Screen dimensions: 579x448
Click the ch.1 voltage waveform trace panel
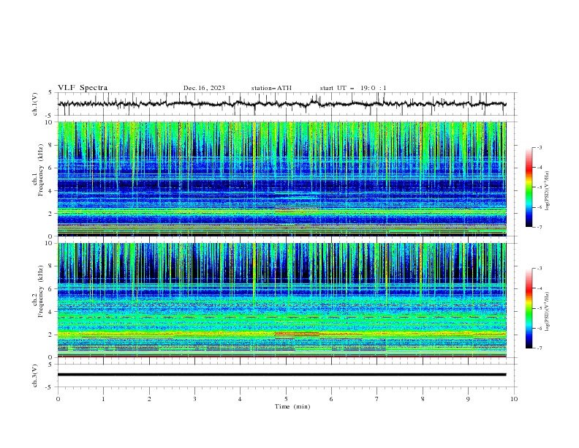point(287,104)
